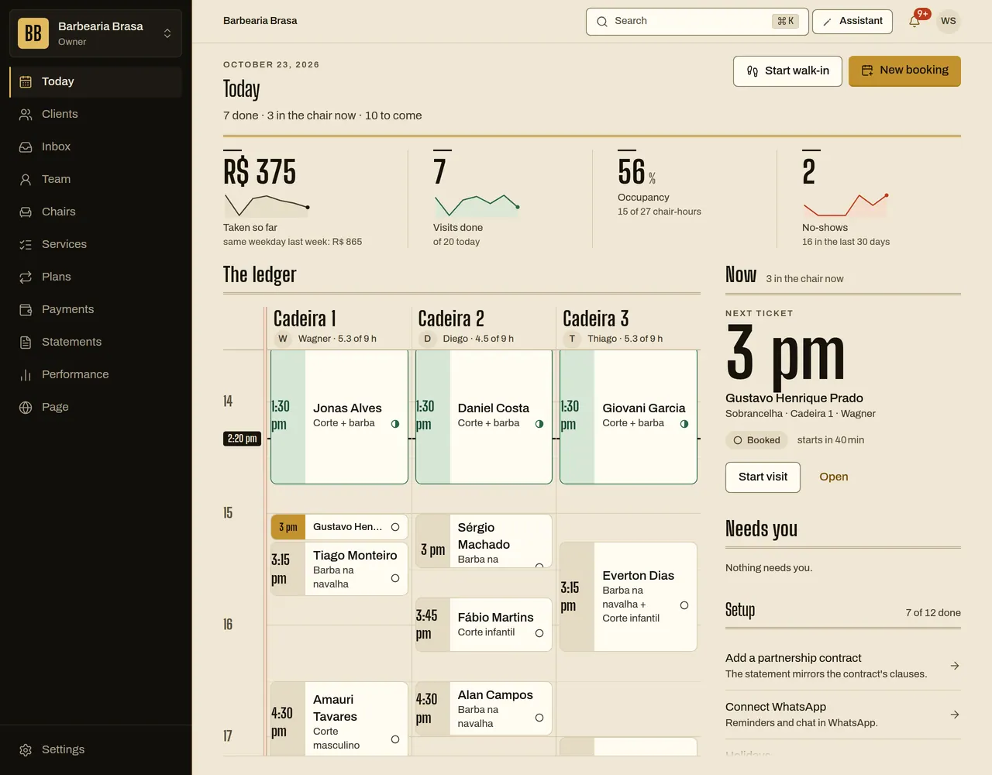Open Payments in the sidebar
Image resolution: width=992 pixels, height=775 pixels.
tap(96, 309)
